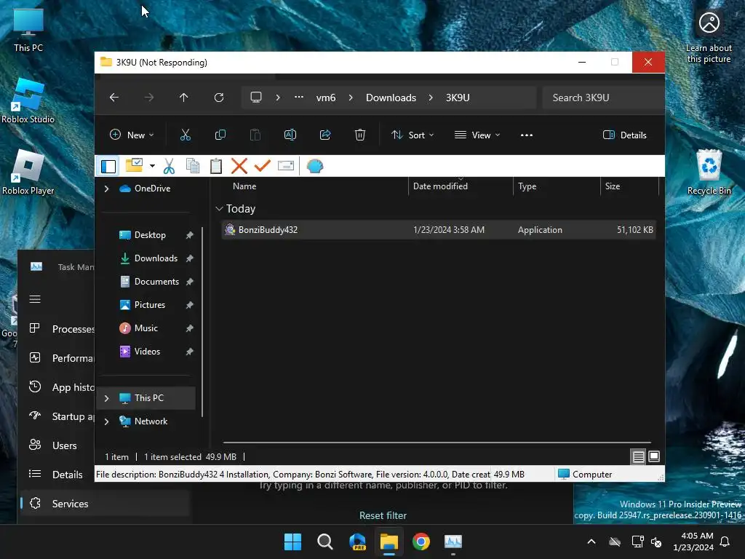
Task: Share the selected file
Action: click(x=325, y=135)
